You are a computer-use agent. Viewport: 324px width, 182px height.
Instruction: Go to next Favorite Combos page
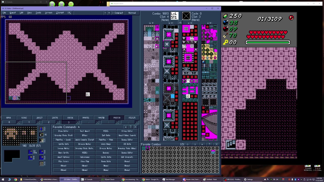(195, 144)
